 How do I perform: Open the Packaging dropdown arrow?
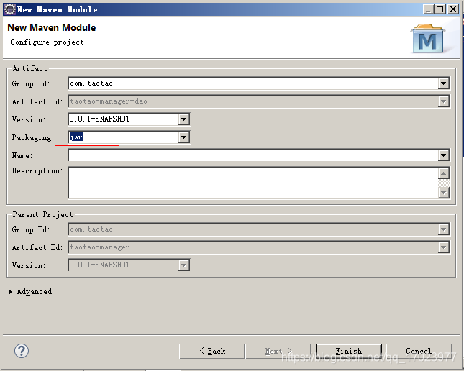click(183, 137)
